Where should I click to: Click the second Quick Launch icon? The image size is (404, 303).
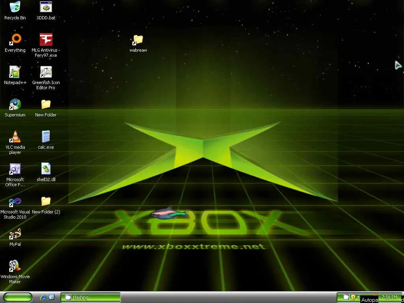point(52,297)
